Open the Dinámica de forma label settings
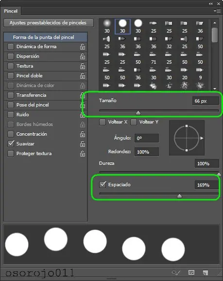 (x=36, y=47)
